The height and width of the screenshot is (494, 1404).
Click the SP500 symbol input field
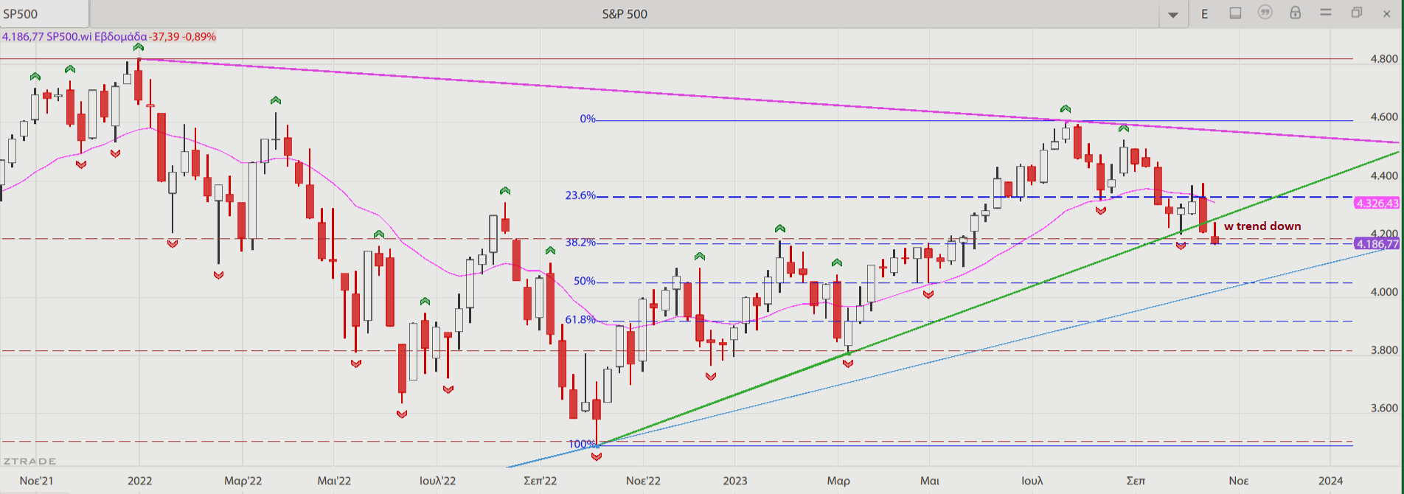[x=44, y=14]
